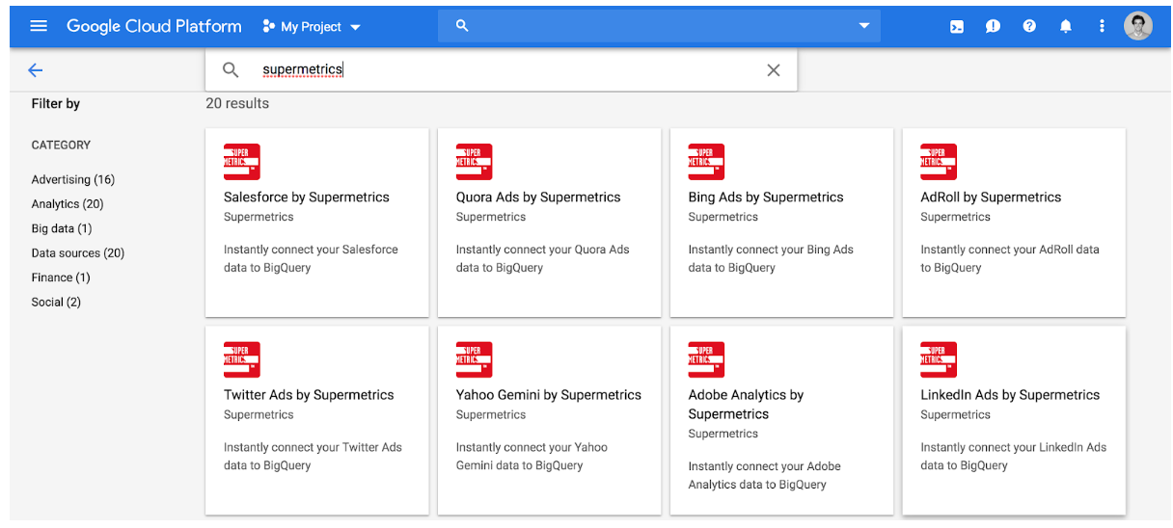The width and height of the screenshot is (1173, 528).
Task: Click the supermetrics search input field
Action: click(502, 70)
